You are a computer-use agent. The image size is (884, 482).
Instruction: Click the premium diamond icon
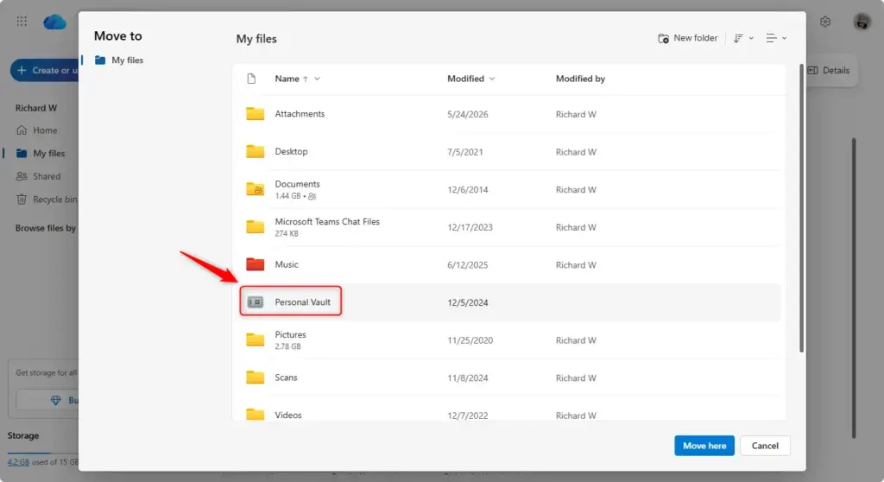pyautogui.click(x=55, y=400)
